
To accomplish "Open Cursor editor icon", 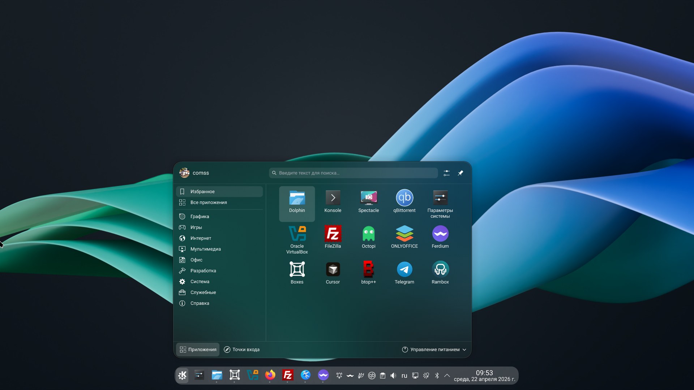I will click(333, 273).
